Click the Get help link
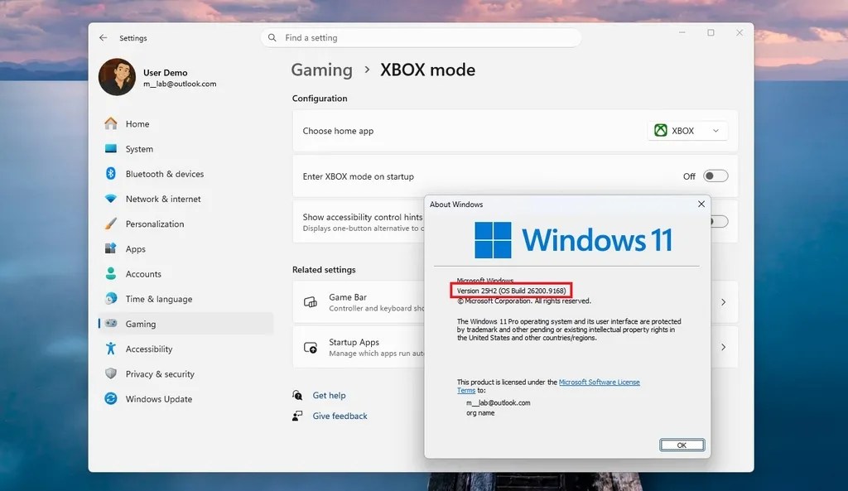The height and width of the screenshot is (491, 848). click(329, 395)
